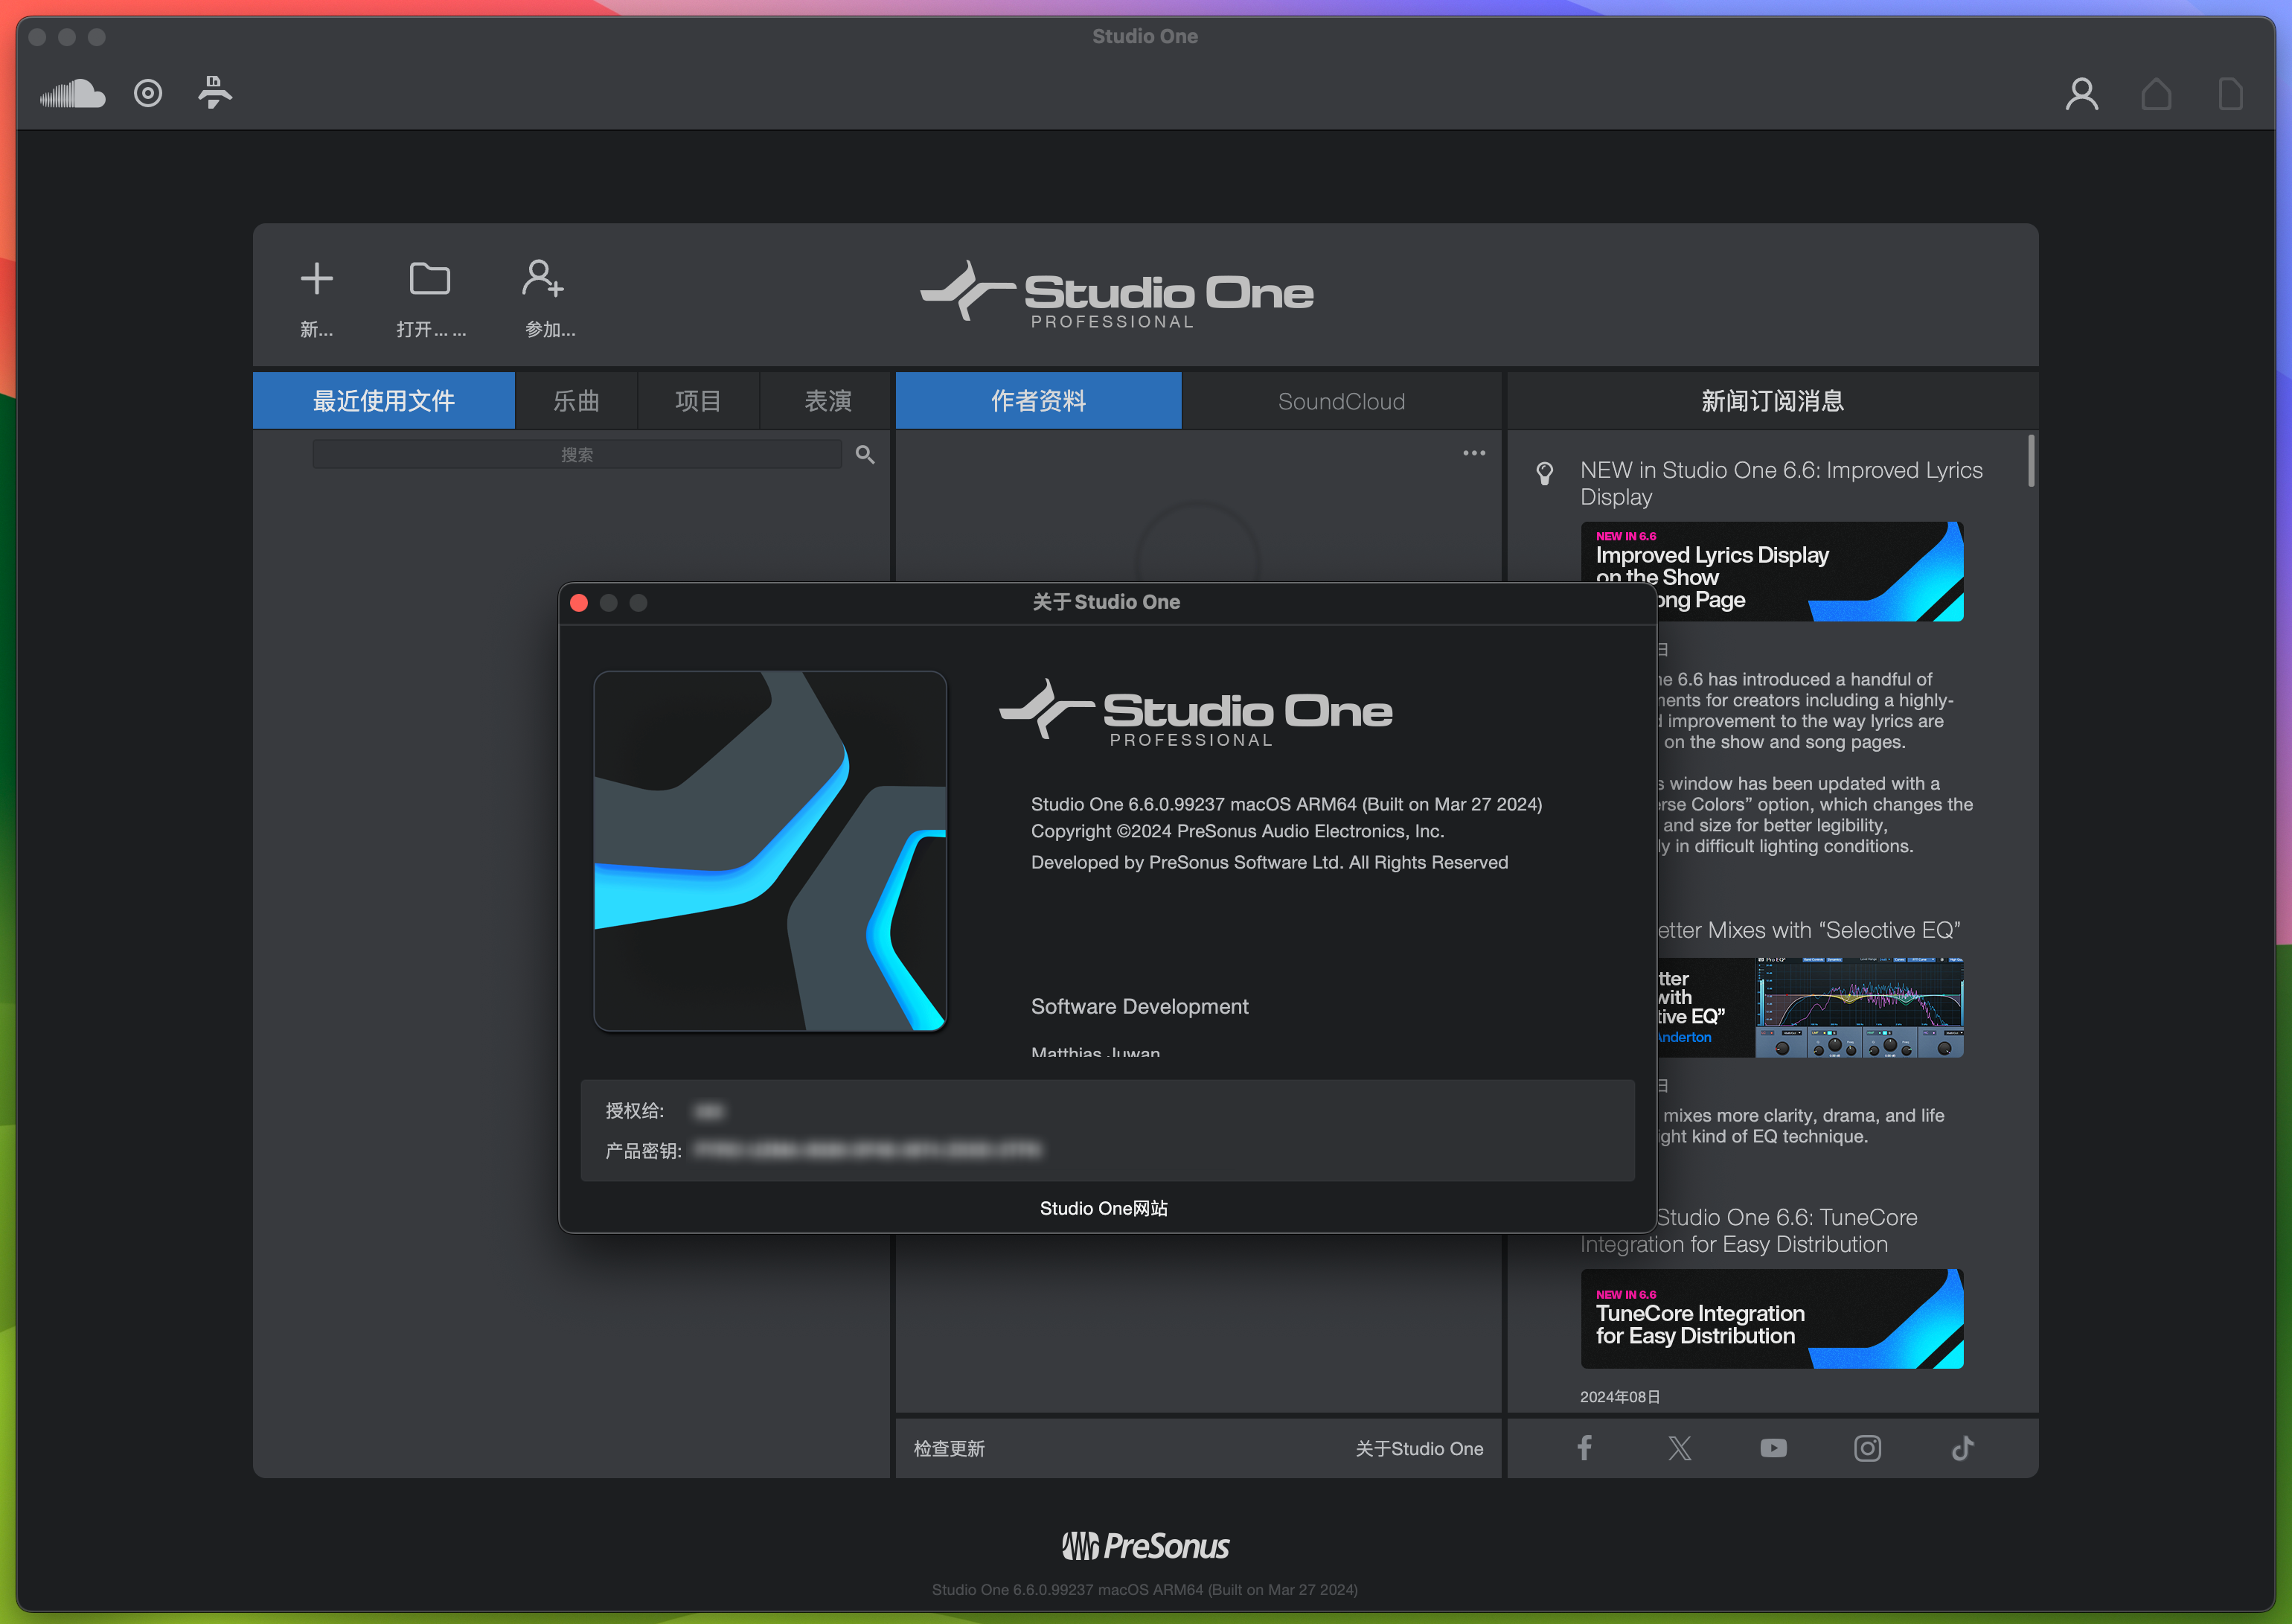Image resolution: width=2292 pixels, height=1624 pixels.
Task: Click the 授权给 label in About dialog
Action: point(635,1111)
